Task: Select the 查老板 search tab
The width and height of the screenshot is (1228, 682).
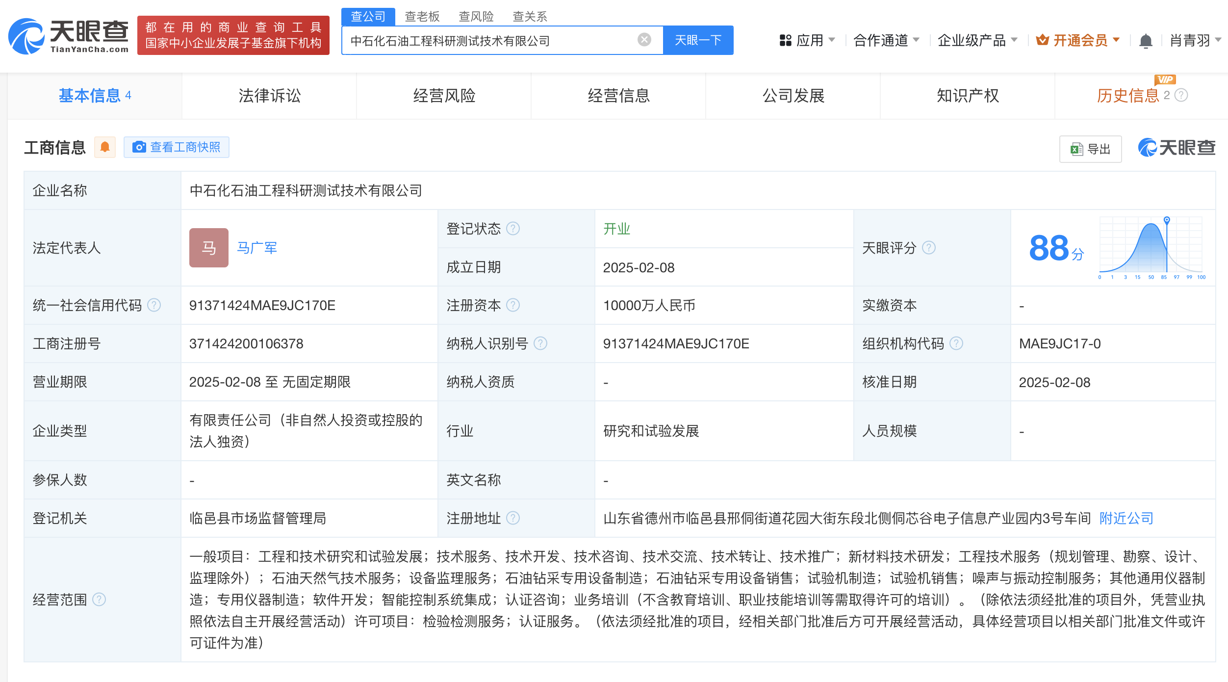Action: (x=422, y=17)
